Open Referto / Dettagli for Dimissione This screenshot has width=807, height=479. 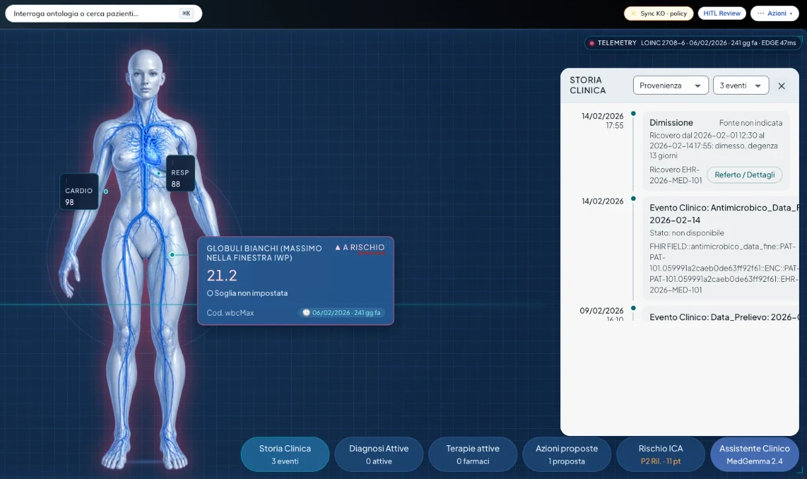point(745,175)
